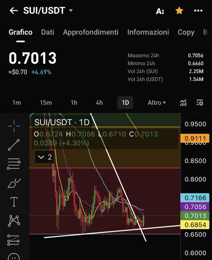Click the Vol 24h (SUI) value 2.25M
The image size is (212, 260).
click(196, 71)
